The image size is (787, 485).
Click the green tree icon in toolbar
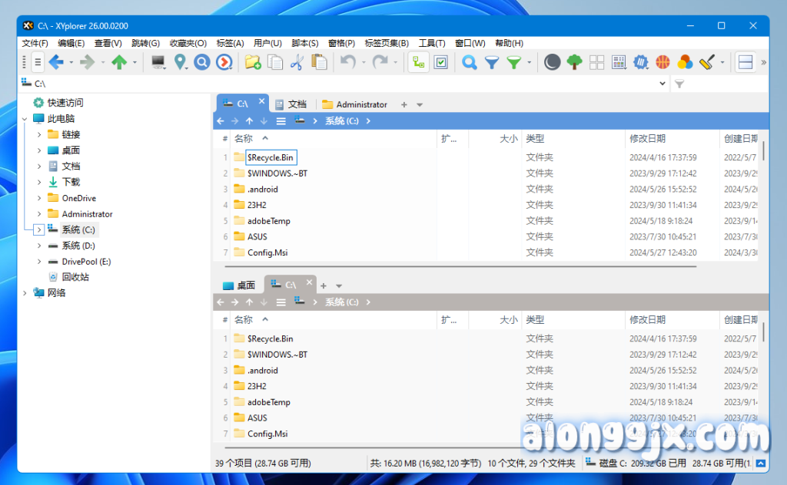point(574,62)
